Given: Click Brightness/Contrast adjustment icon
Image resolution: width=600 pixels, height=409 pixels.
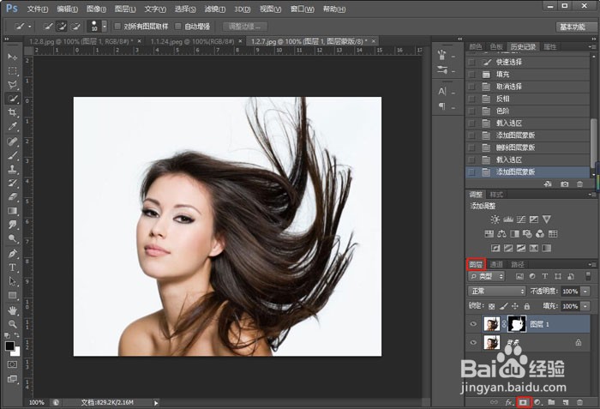Looking at the screenshot, I should (x=495, y=220).
